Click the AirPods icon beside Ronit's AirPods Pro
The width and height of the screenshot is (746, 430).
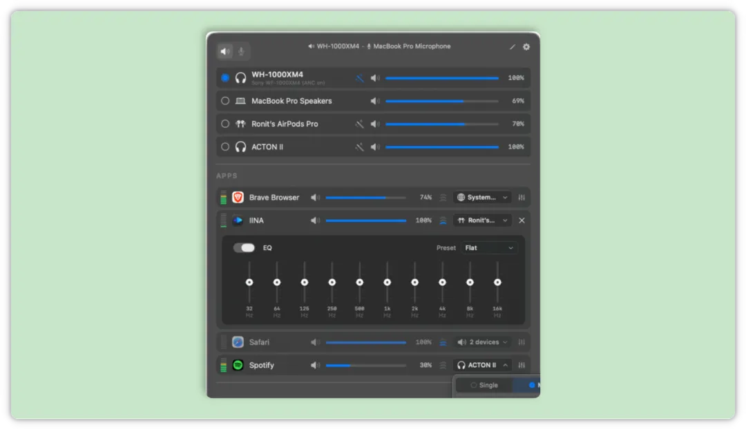click(241, 124)
